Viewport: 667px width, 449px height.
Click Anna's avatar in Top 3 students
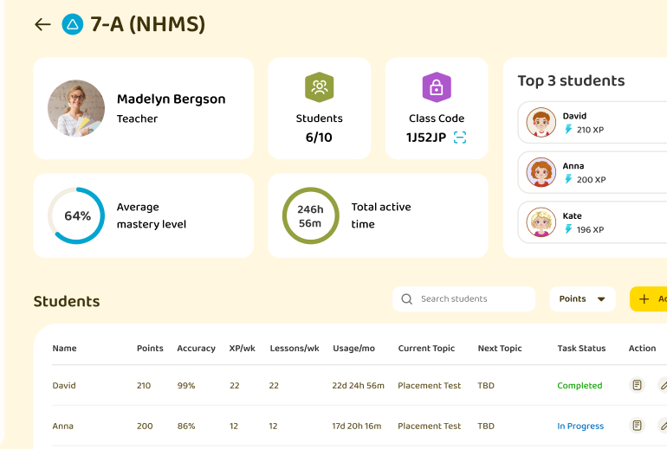pyautogui.click(x=541, y=172)
